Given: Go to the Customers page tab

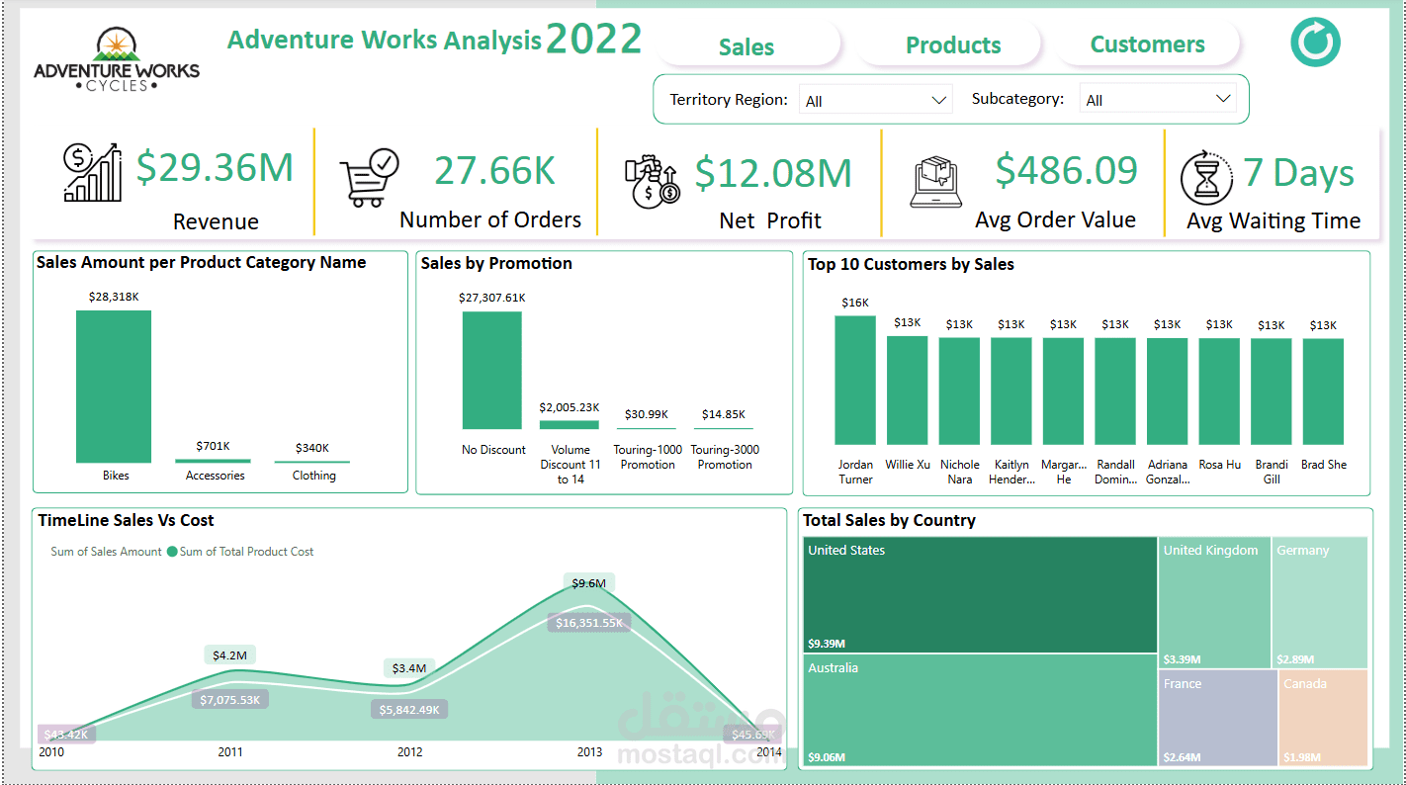Looking at the screenshot, I should (1147, 44).
